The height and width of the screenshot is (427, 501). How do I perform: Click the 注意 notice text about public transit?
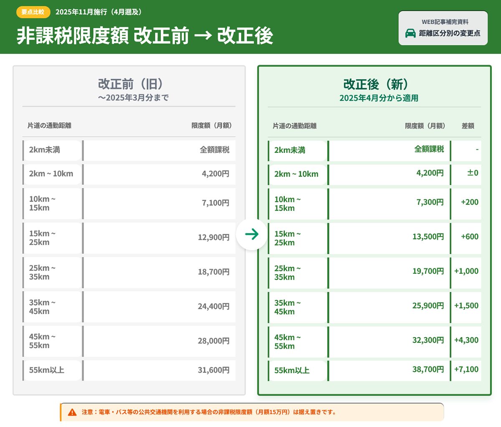click(209, 412)
